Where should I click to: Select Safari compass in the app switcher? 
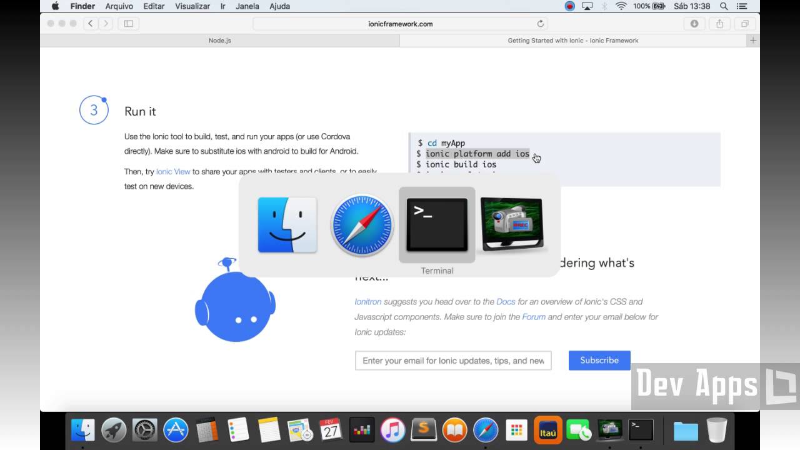click(362, 225)
